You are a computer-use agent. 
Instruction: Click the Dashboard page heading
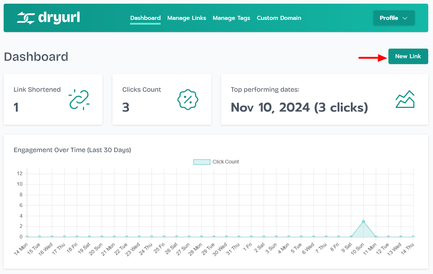coord(36,57)
